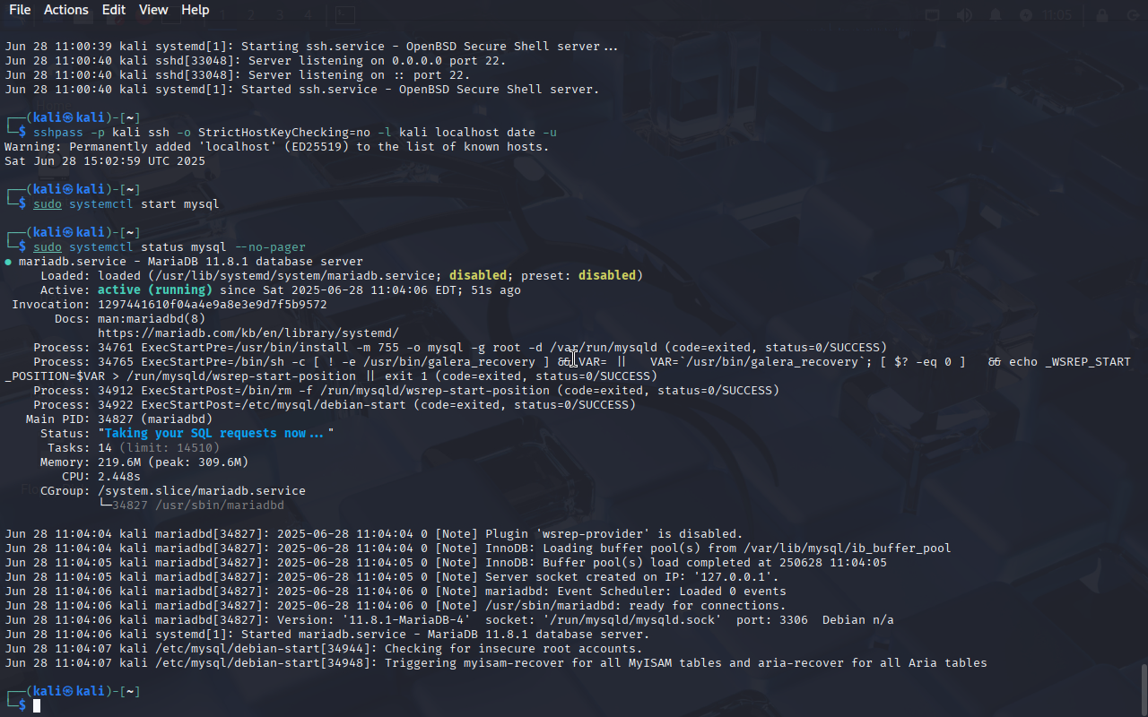
Task: Open the File menu
Action: [20, 10]
